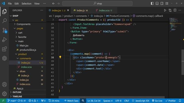Click the shop search command center
Image resolution: width=184 pixels, height=103 pixels.
(97, 3)
